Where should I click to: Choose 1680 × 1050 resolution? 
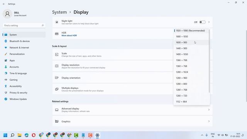click(191, 37)
